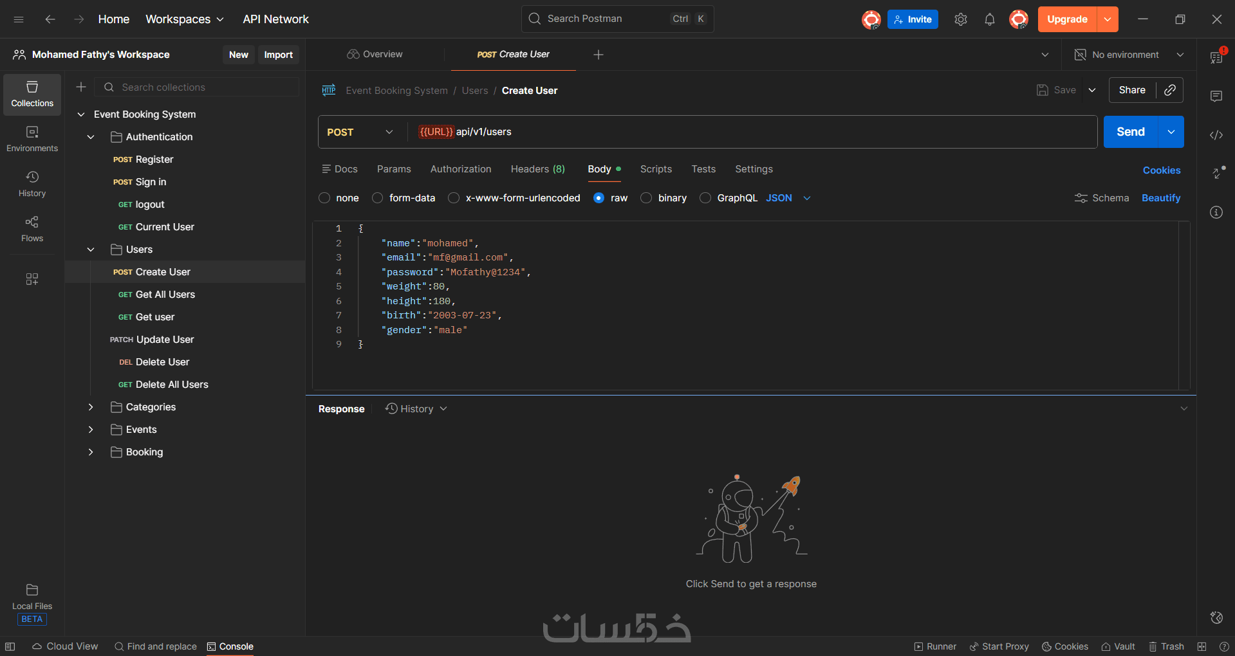Image resolution: width=1235 pixels, height=656 pixels.
Task: Select x-www-form-urlencoded body type
Action: (x=454, y=198)
